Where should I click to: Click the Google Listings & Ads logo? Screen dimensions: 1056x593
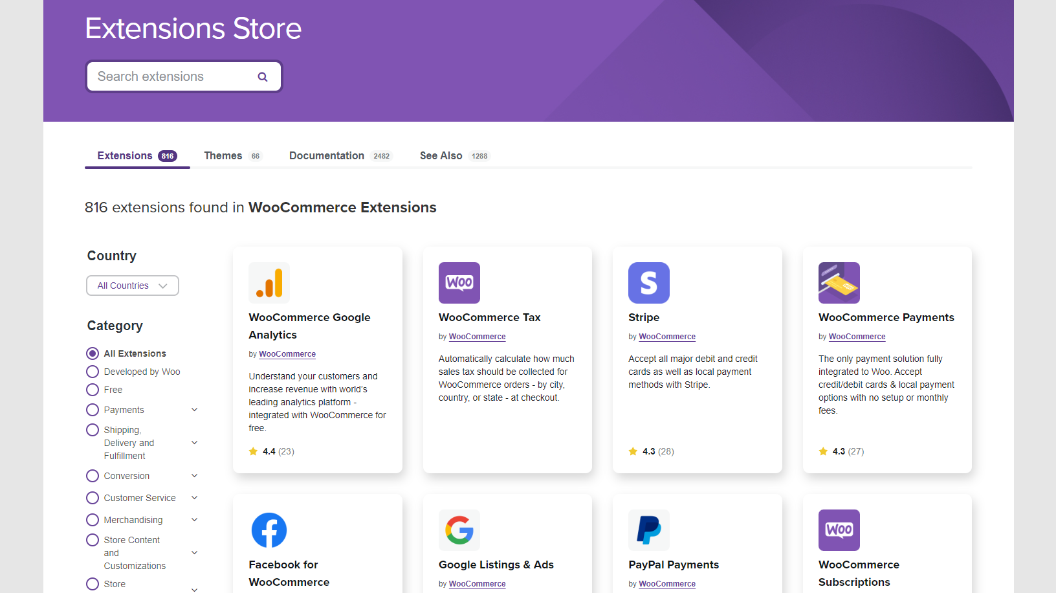click(x=459, y=530)
